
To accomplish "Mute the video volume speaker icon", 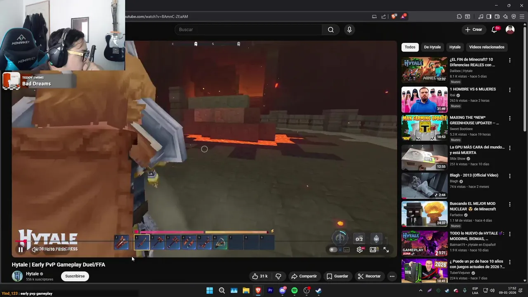I will 35,250.
